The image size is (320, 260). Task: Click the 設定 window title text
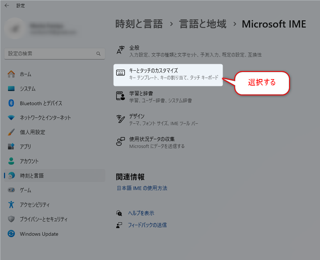pos(21,5)
